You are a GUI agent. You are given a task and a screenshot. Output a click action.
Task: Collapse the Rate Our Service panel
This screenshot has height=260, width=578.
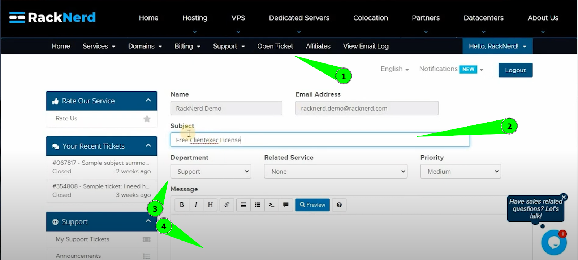148,100
